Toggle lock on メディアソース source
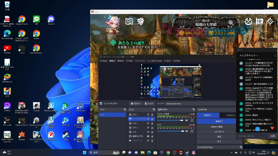Viewport: 278px width, 156px height. pyautogui.click(x=152, y=141)
